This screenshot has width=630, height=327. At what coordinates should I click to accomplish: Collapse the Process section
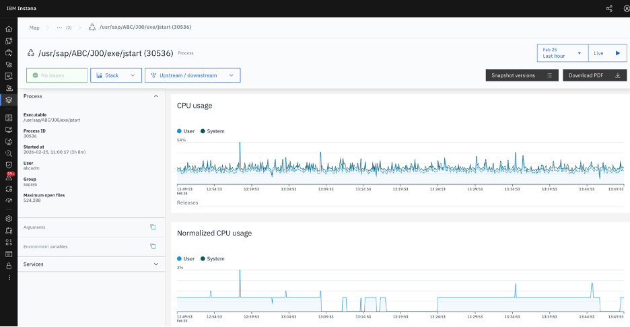tap(92, 96)
